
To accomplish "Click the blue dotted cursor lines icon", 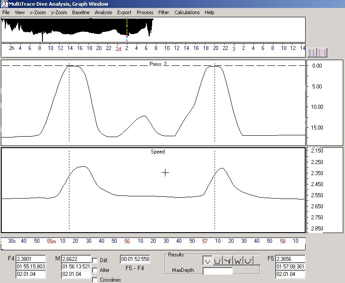I will tap(312, 52).
